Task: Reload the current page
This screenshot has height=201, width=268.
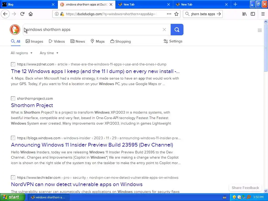Action: point(23,14)
